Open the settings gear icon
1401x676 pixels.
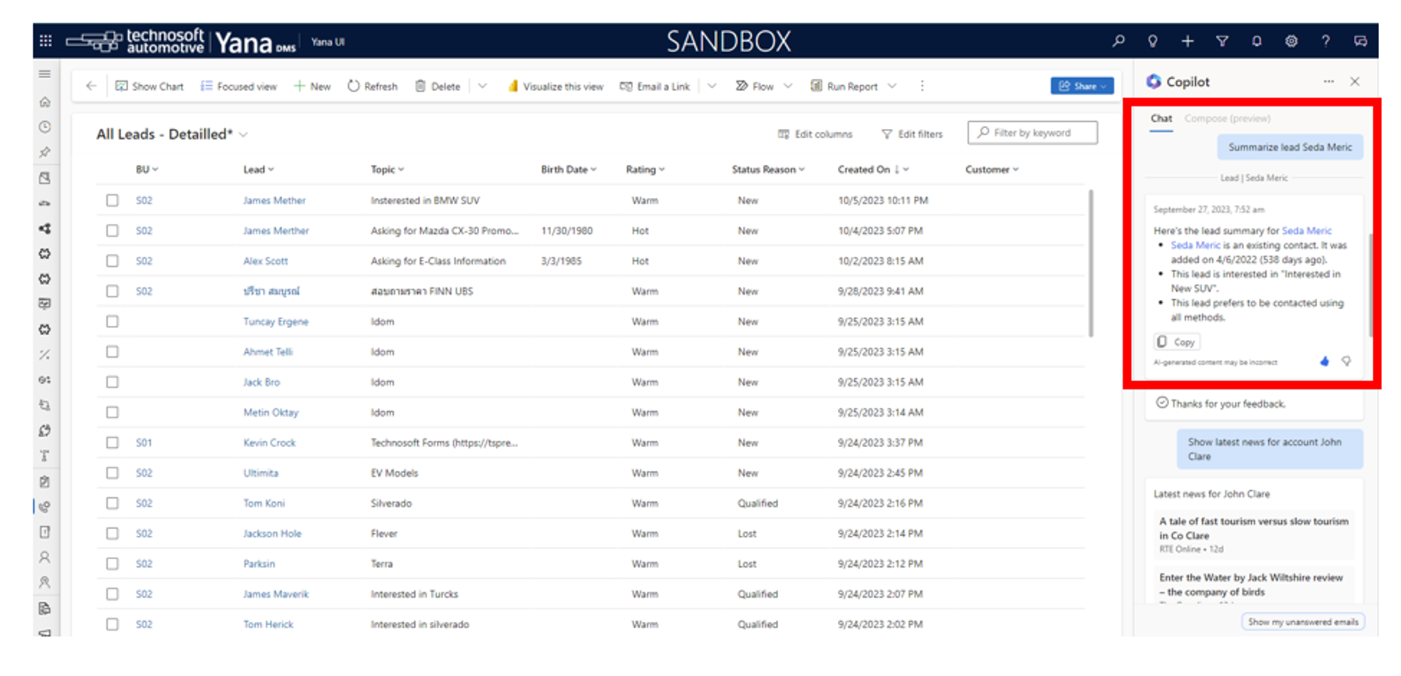pos(1291,41)
